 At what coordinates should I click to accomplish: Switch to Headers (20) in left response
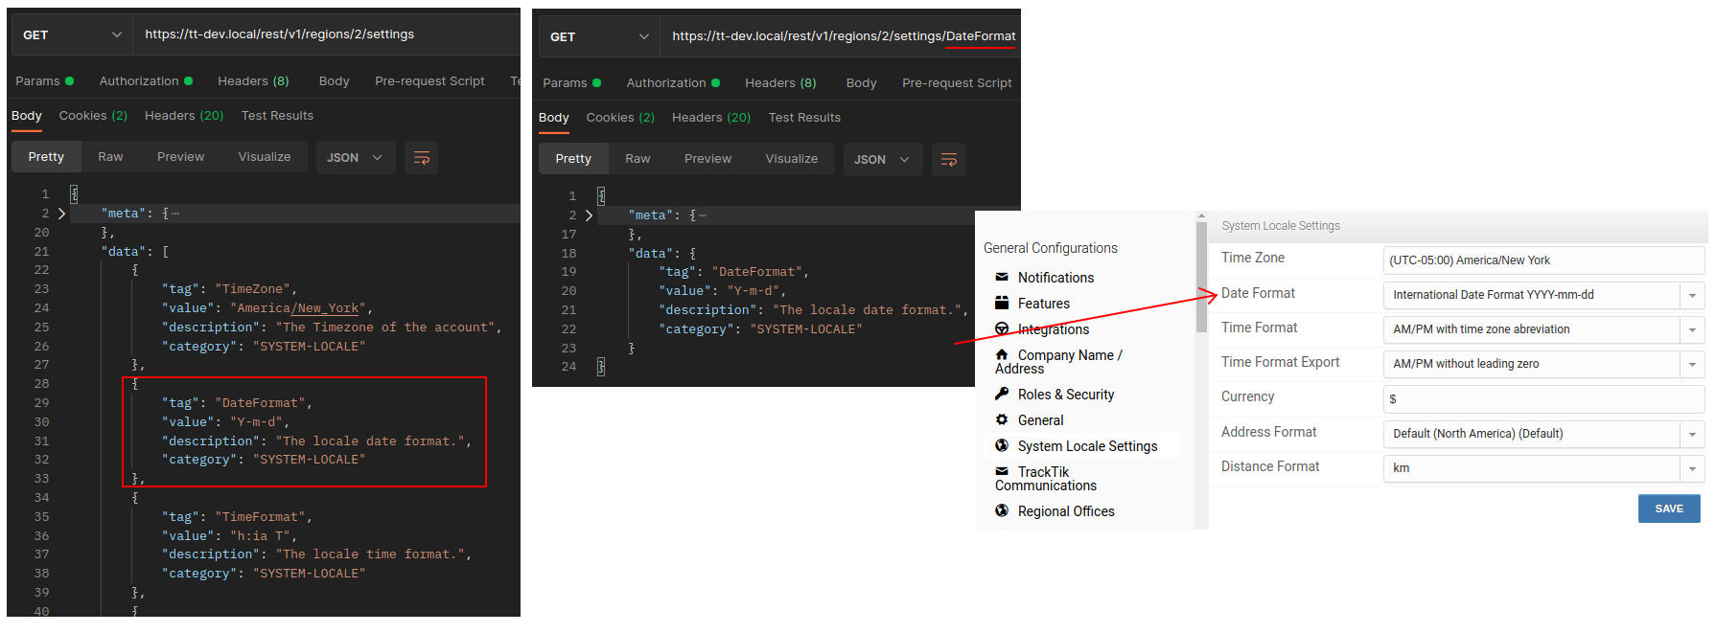(x=184, y=116)
